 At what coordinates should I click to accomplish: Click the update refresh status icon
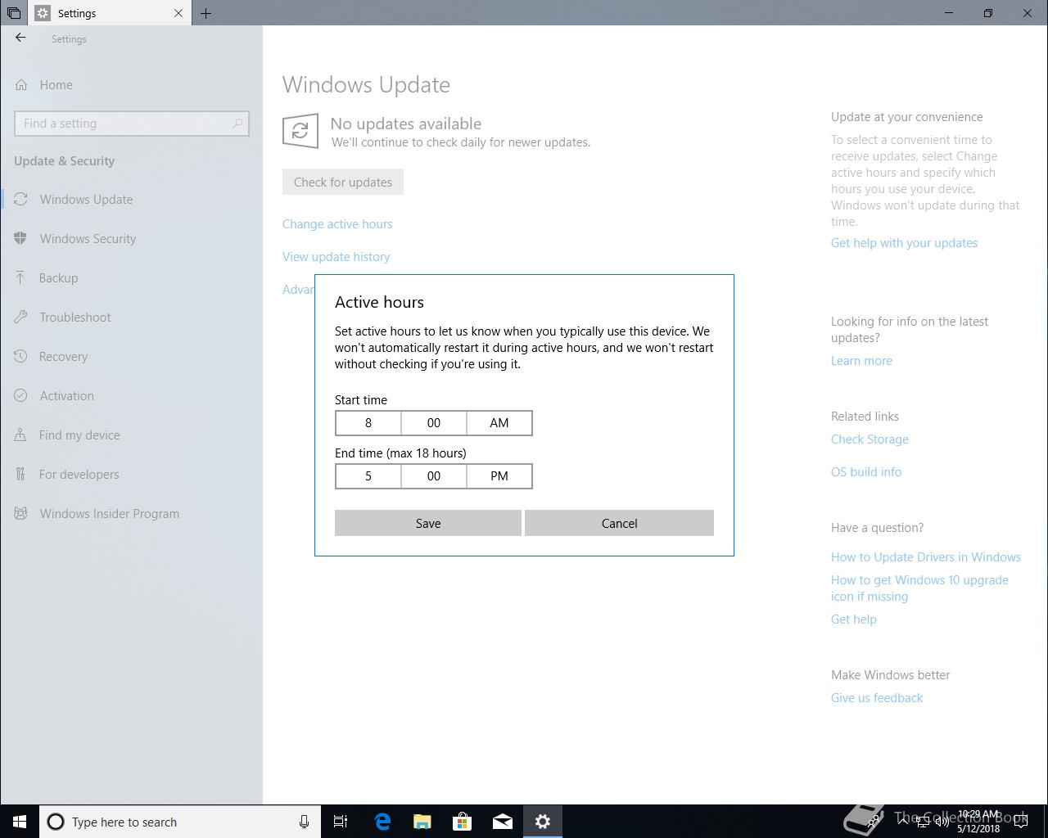pyautogui.click(x=300, y=131)
